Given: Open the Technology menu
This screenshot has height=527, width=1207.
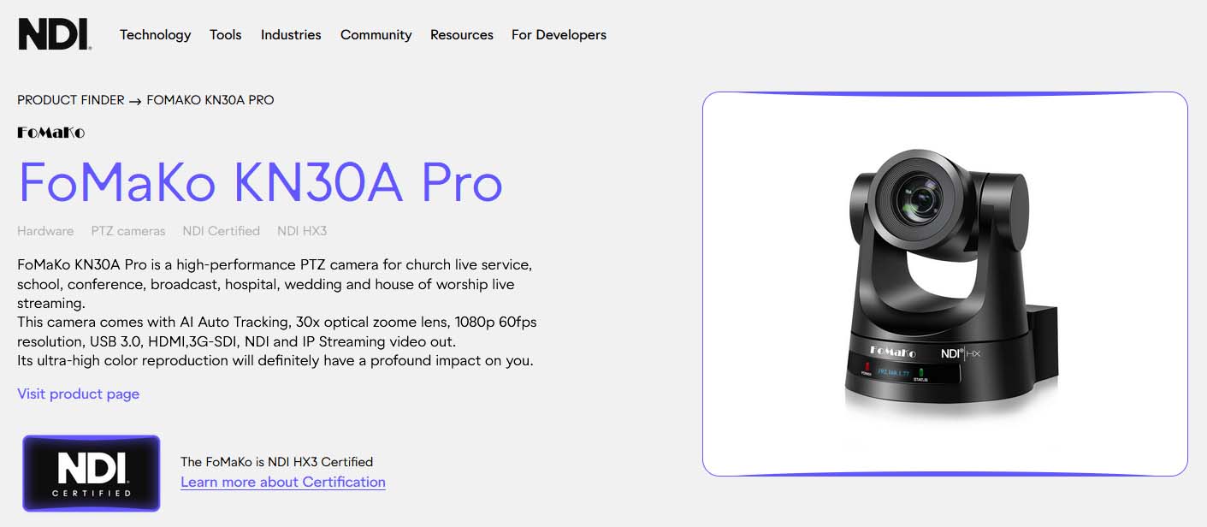Looking at the screenshot, I should pos(155,35).
